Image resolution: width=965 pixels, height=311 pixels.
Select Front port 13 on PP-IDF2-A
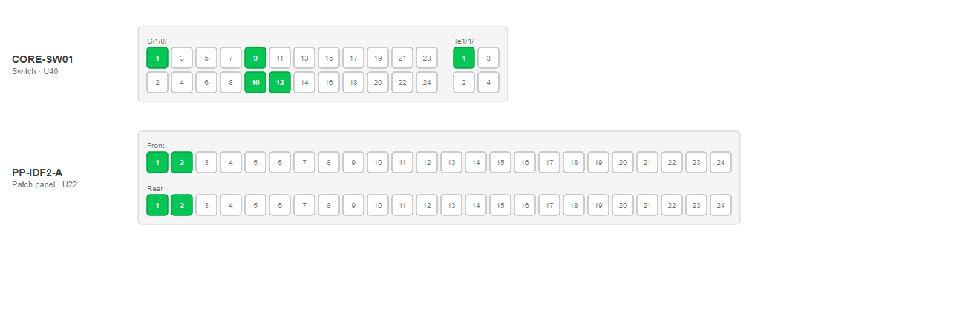tap(451, 162)
